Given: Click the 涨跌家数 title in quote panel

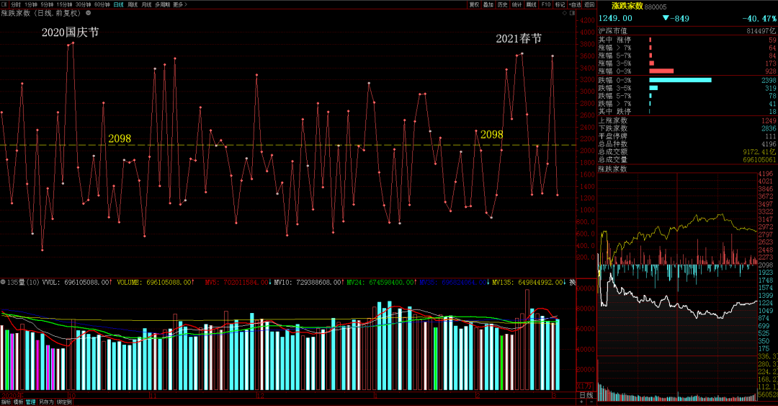Looking at the screenshot, I should click(x=627, y=6).
